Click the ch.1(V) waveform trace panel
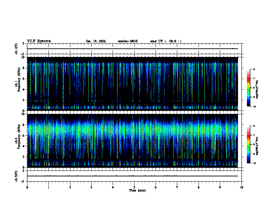 click(134, 49)
